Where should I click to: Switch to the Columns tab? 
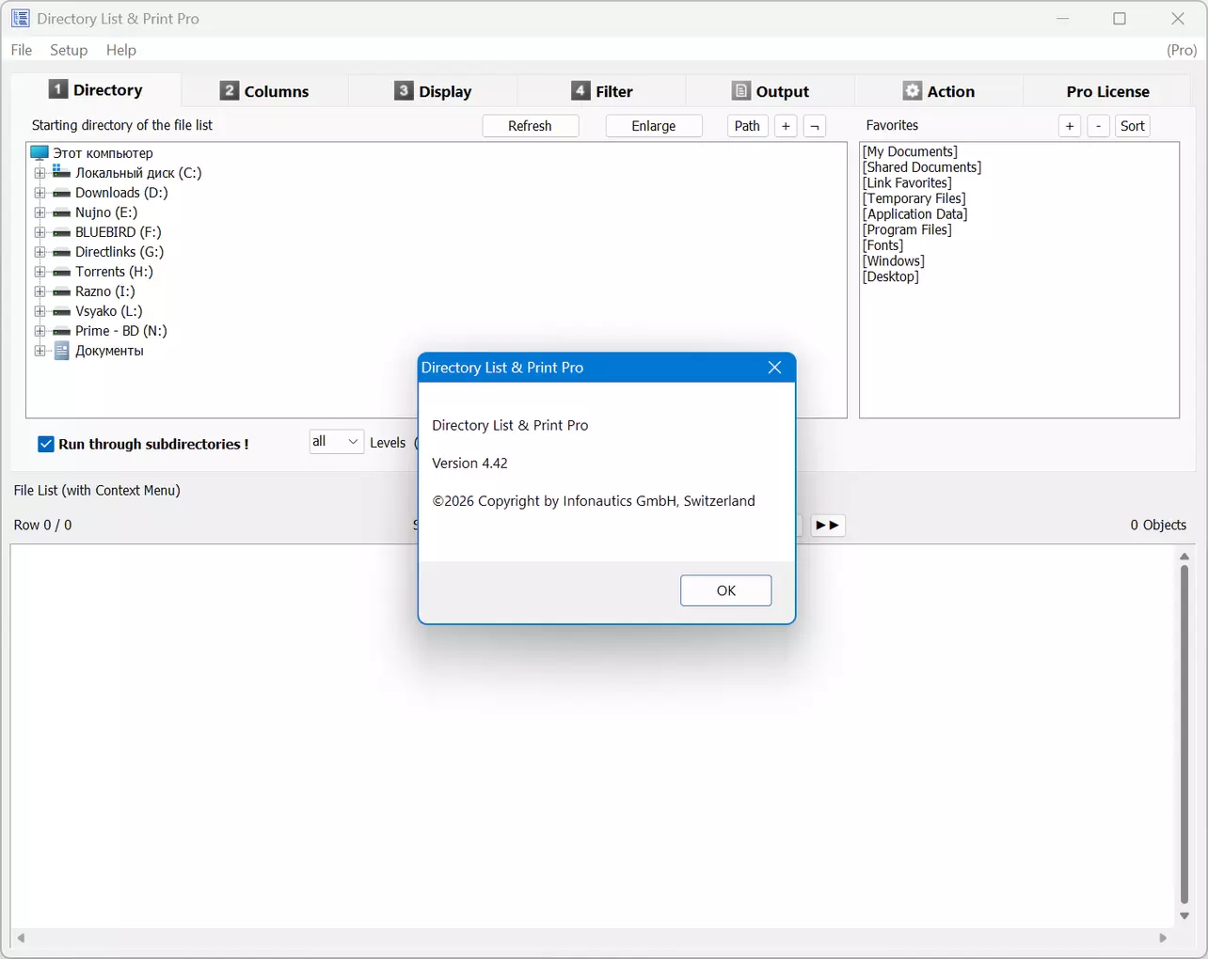[x=264, y=91]
